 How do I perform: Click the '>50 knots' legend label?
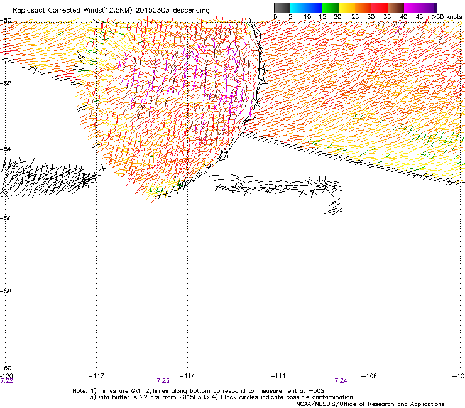point(447,17)
